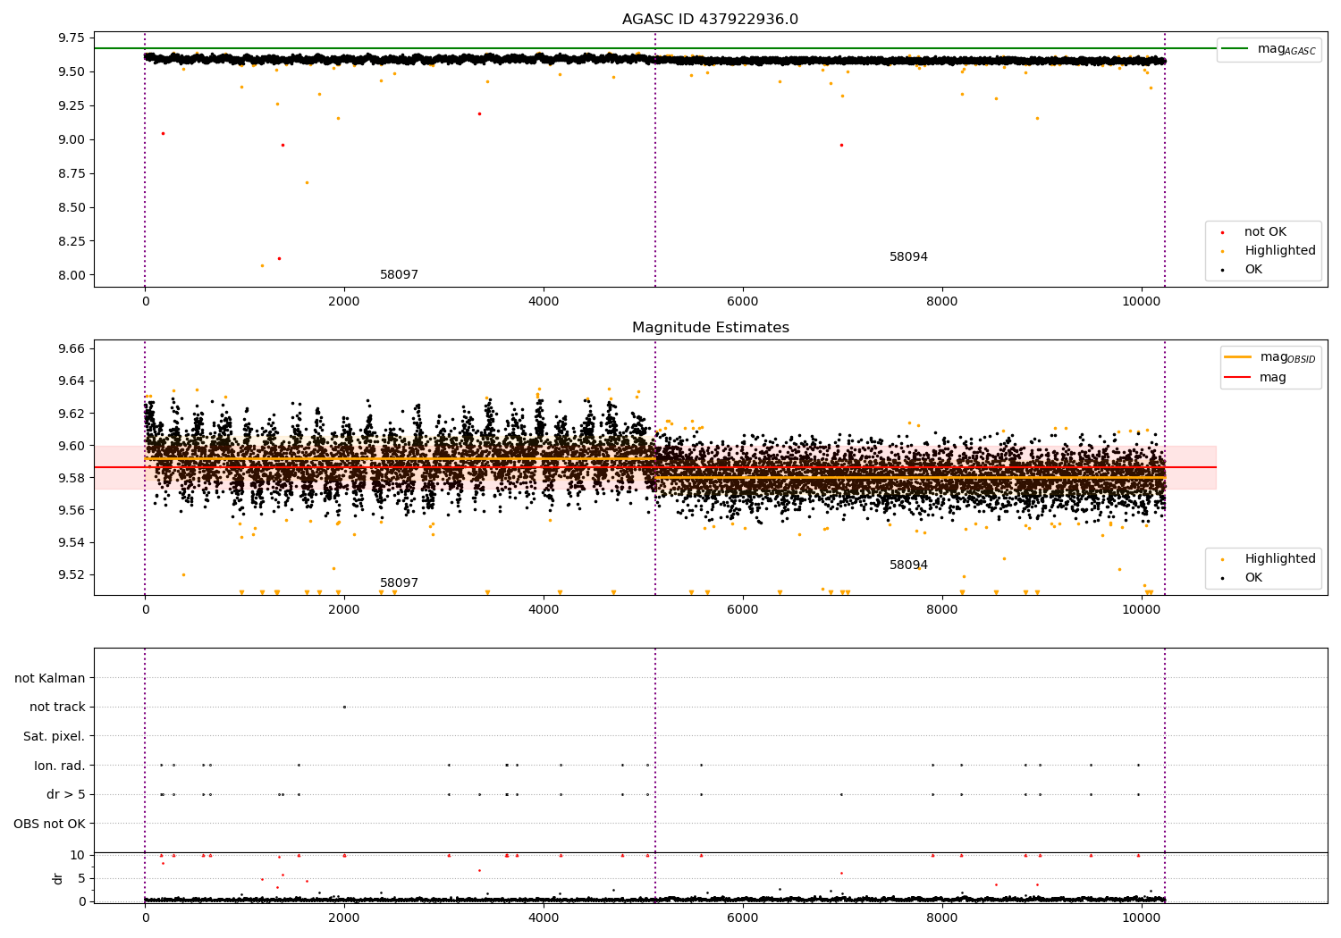Click the 'Sat. pixel.' y-axis label
Viewport: 1341px width, 938px height.
coord(55,736)
